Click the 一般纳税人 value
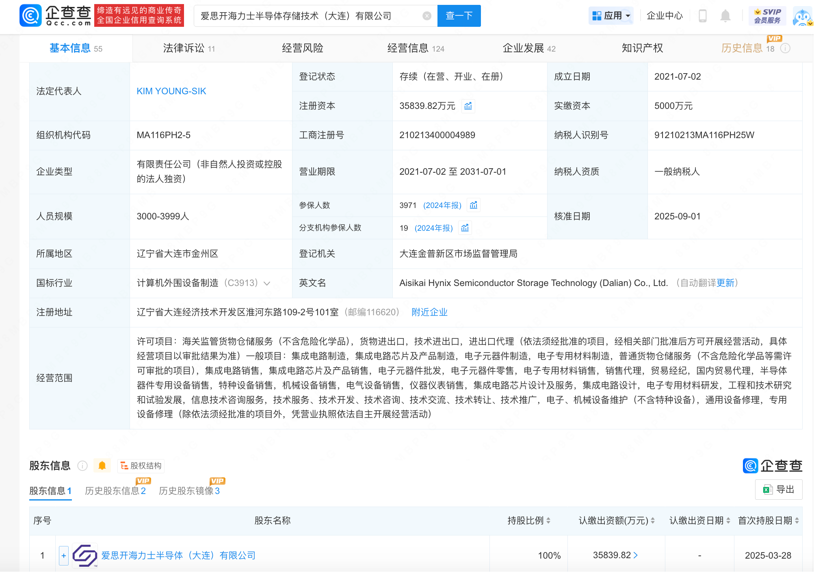Screen dimensions: 814x572 tap(677, 171)
